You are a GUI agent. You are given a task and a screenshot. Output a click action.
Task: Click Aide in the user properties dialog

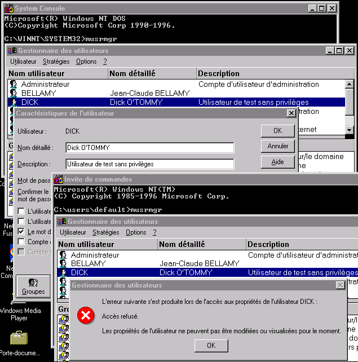[278, 162]
